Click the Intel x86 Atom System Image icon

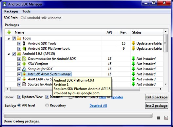click(24, 74)
